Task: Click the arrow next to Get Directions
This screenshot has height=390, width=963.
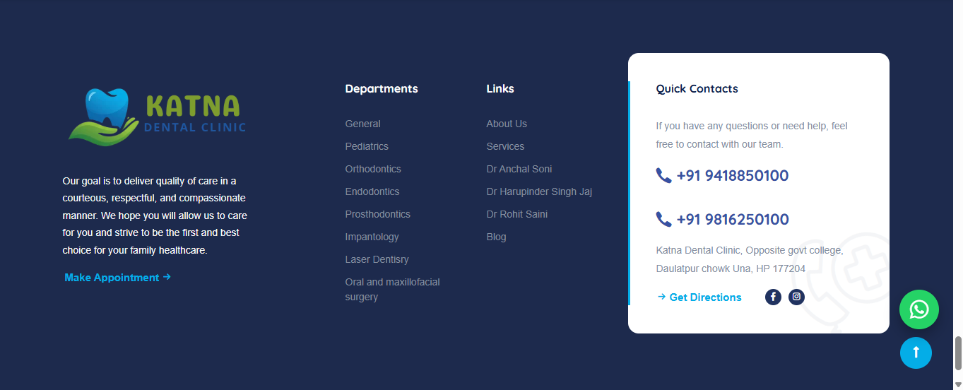Action: (661, 297)
